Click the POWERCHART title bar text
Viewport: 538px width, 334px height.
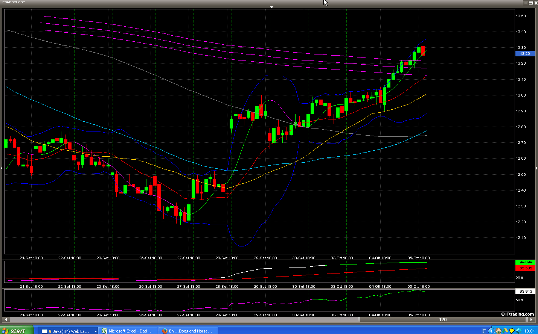tap(14, 2)
